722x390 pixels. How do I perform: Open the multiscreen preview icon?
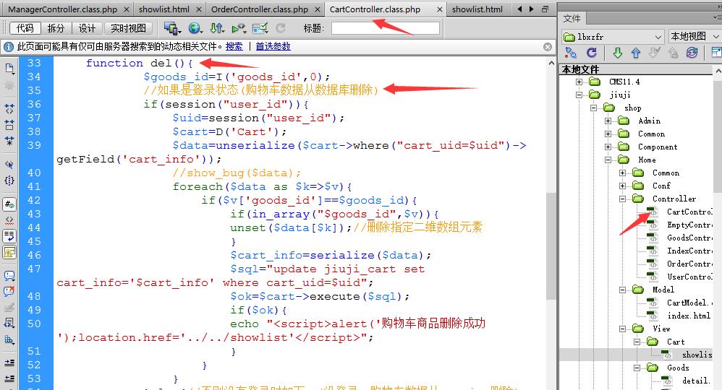(x=173, y=28)
